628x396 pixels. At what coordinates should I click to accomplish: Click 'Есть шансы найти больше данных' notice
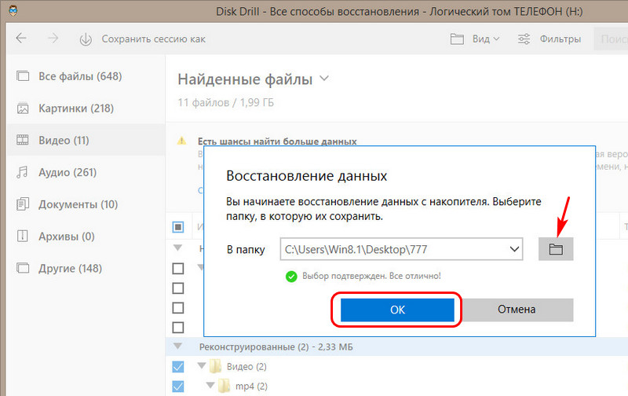277,141
